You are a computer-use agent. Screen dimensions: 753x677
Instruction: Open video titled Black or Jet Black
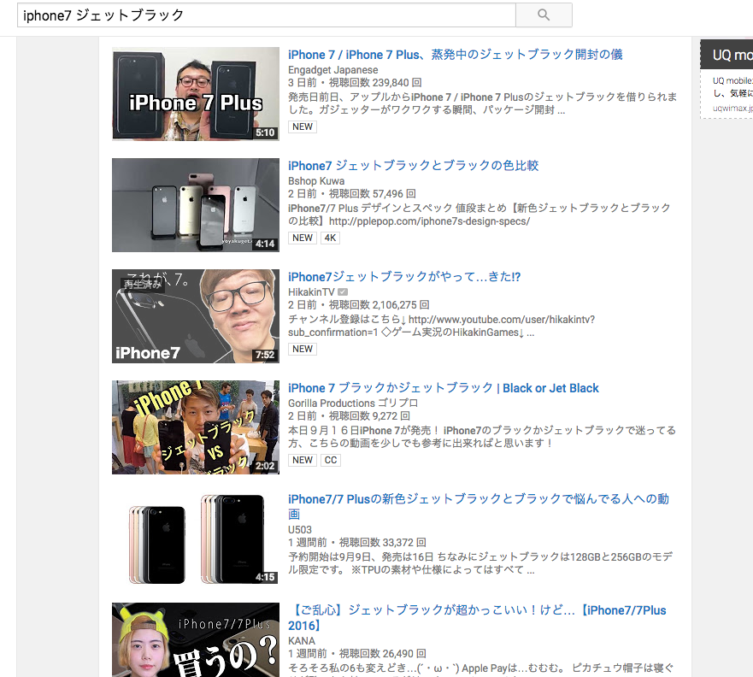(444, 388)
